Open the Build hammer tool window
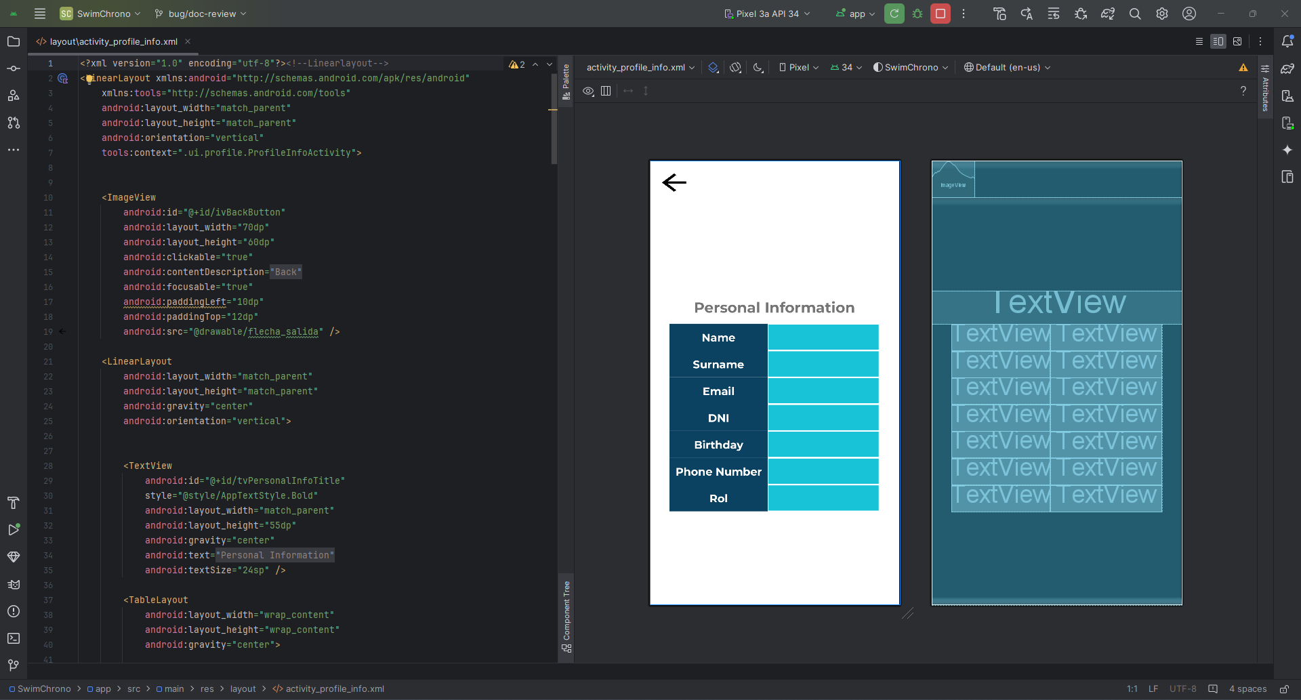The width and height of the screenshot is (1301, 700). tap(14, 503)
